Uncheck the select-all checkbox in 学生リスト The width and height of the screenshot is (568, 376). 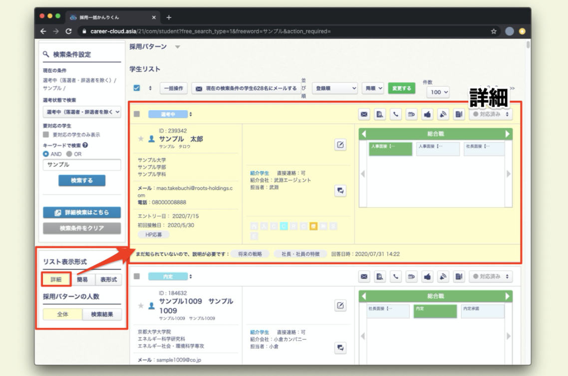[137, 88]
